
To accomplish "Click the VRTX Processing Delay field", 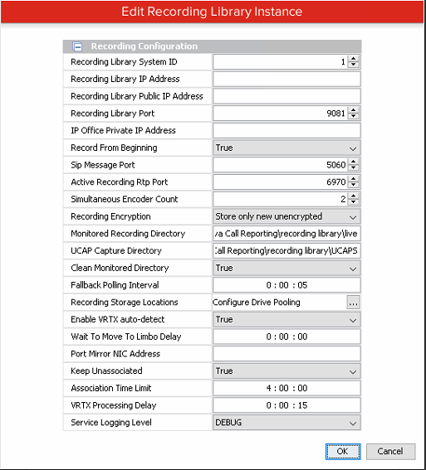I will tap(286, 405).
